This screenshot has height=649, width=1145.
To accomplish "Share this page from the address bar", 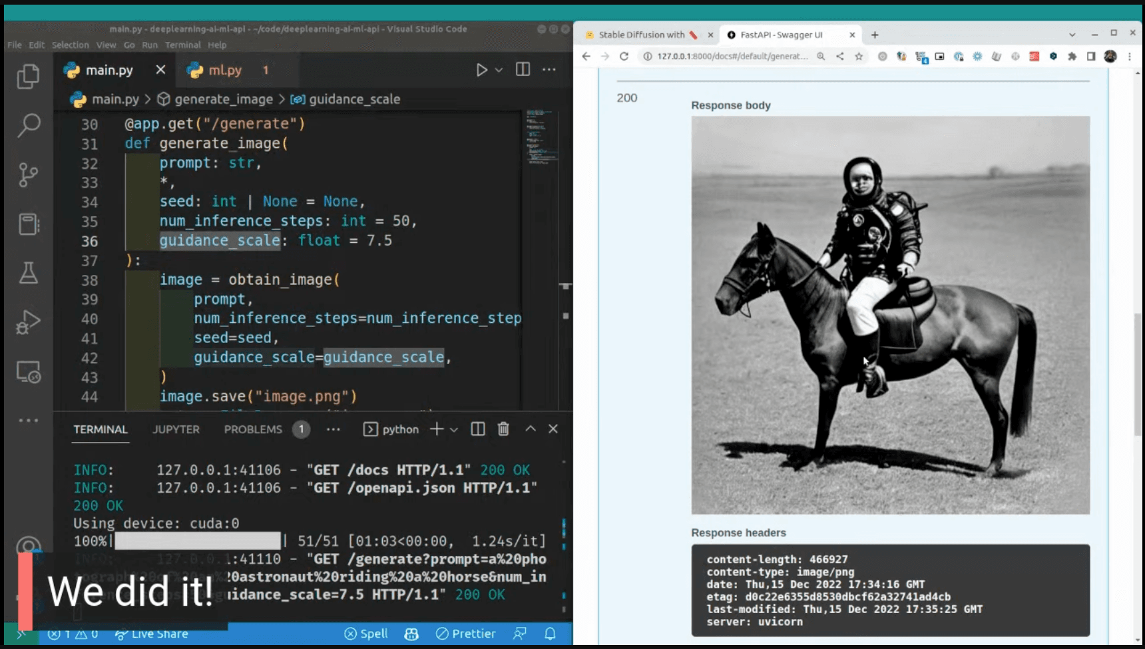I will pyautogui.click(x=840, y=57).
